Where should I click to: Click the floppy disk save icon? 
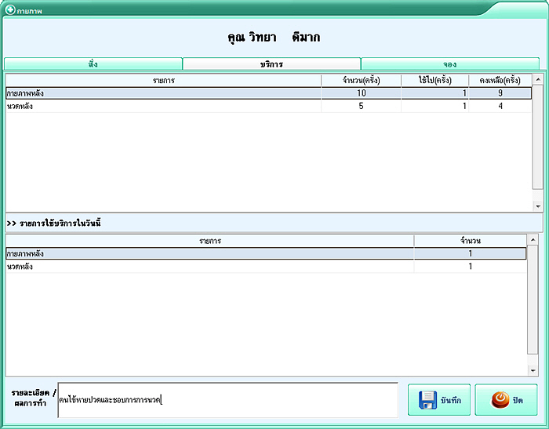pos(427,400)
